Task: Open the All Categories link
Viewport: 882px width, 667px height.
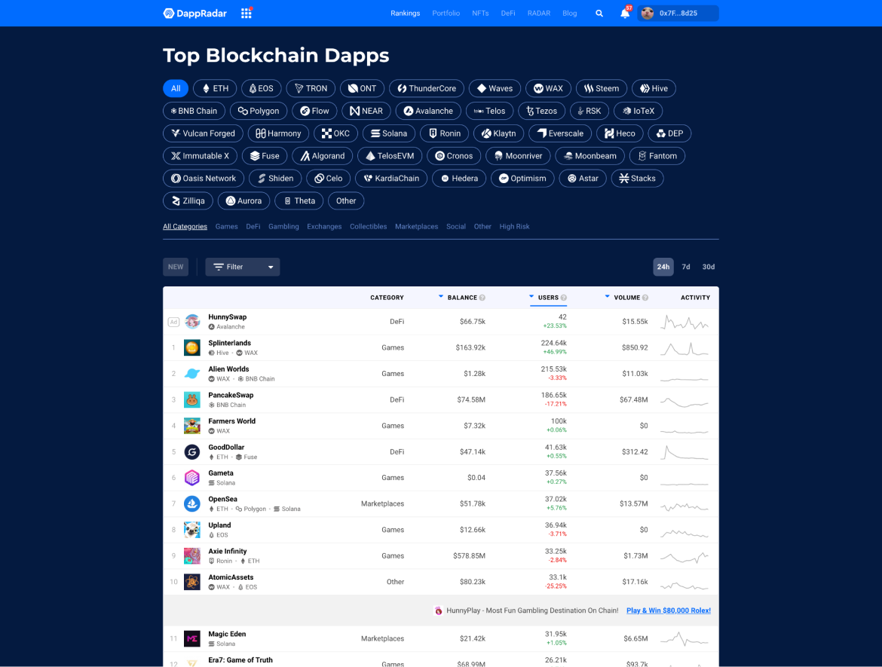Action: [x=185, y=227]
